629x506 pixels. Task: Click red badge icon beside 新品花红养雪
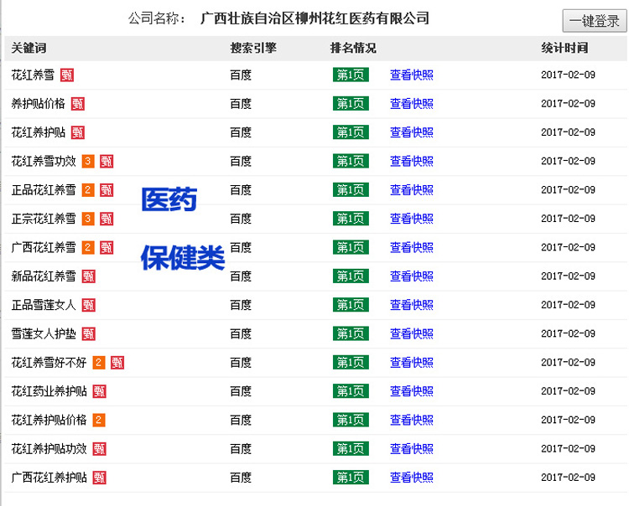(89, 276)
